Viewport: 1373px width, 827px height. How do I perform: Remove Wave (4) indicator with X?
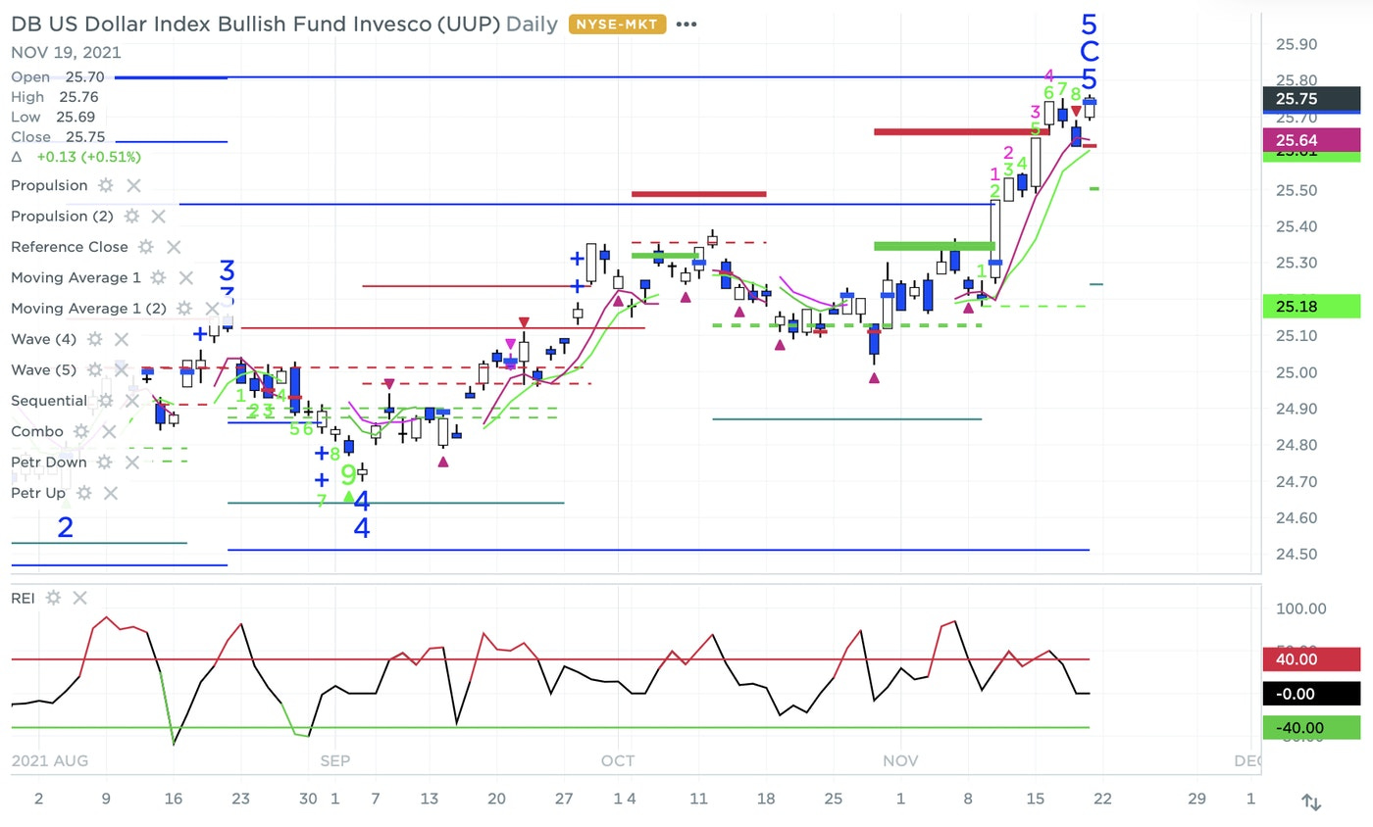(x=122, y=339)
